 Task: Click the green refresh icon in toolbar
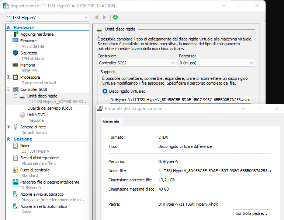[115, 17]
